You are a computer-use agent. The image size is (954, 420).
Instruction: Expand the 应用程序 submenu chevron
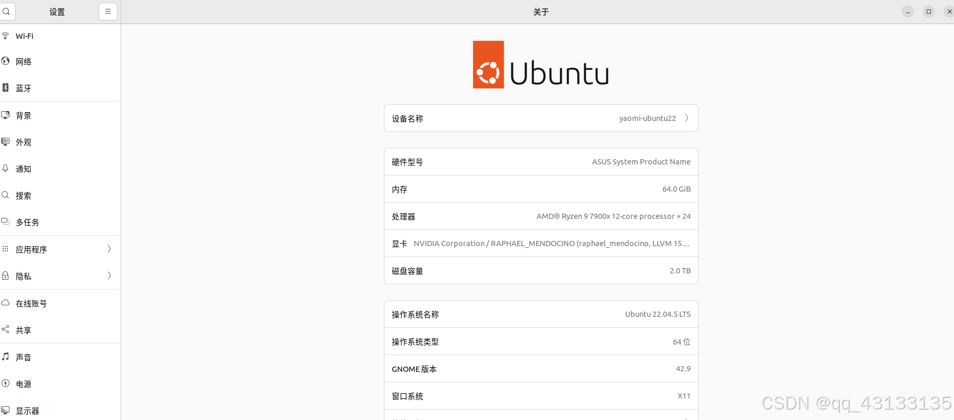pos(109,249)
